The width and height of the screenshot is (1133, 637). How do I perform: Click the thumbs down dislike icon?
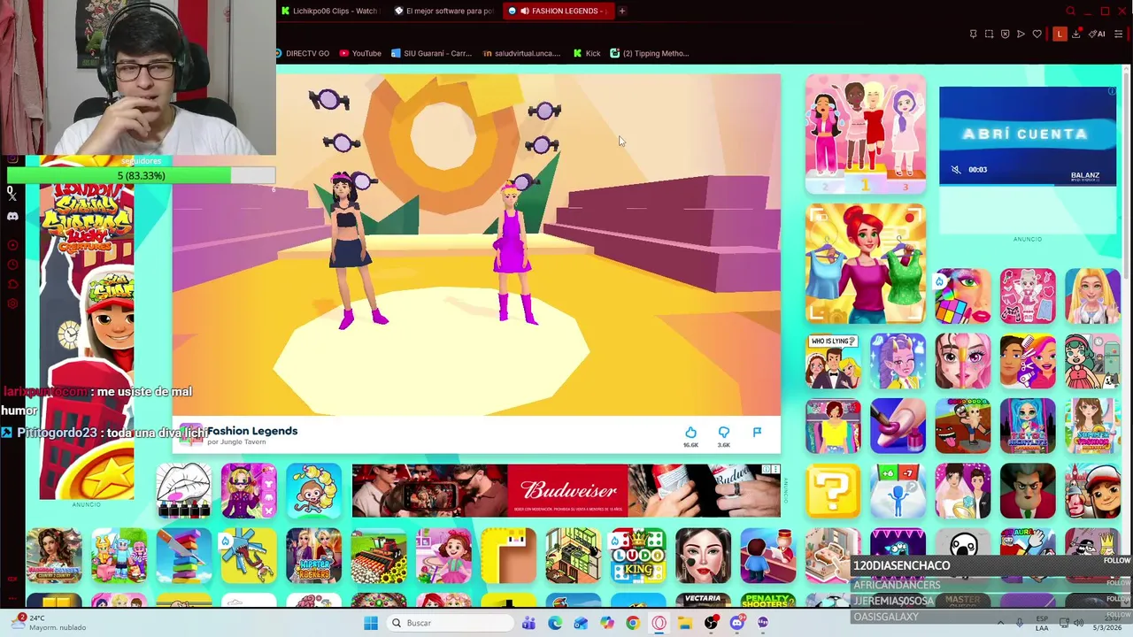(x=724, y=432)
